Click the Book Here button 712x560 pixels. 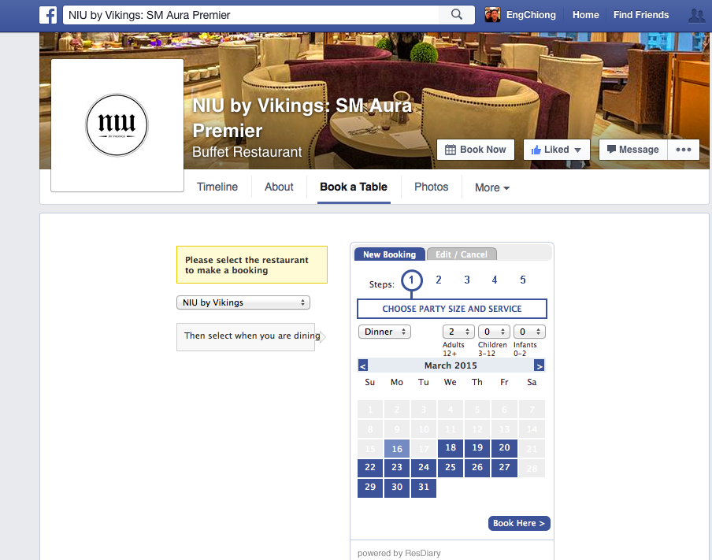[x=519, y=523]
